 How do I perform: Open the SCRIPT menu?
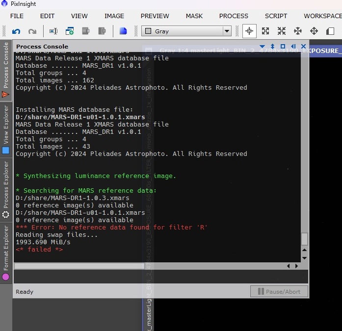276,16
